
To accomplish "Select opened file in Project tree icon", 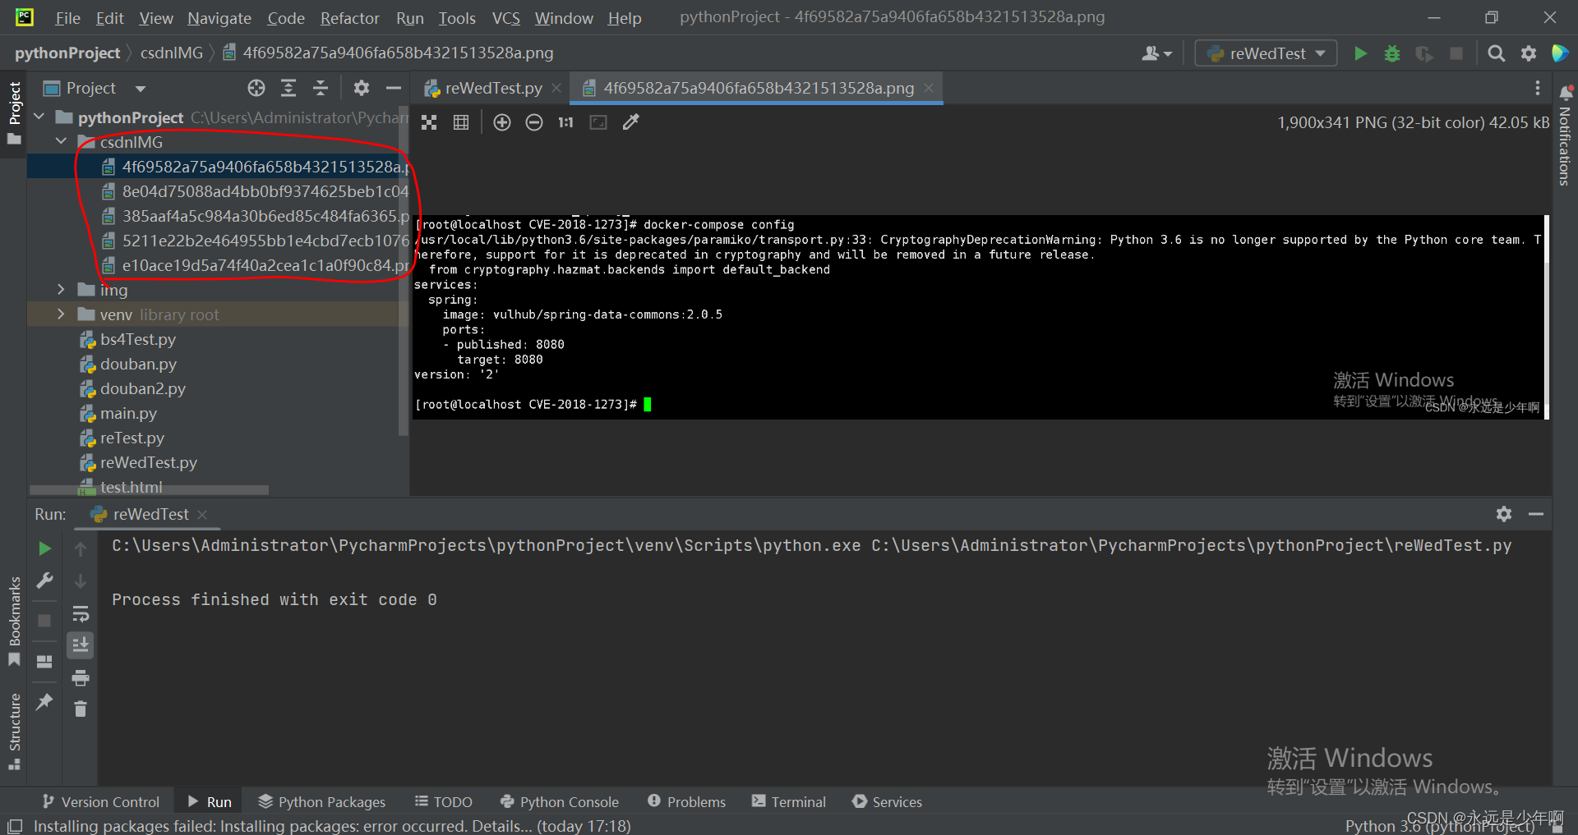I will (256, 88).
